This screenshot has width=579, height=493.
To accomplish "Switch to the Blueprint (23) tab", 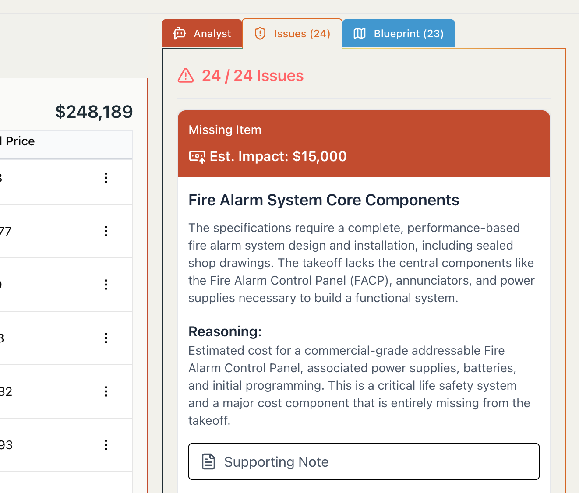I will pyautogui.click(x=398, y=33).
